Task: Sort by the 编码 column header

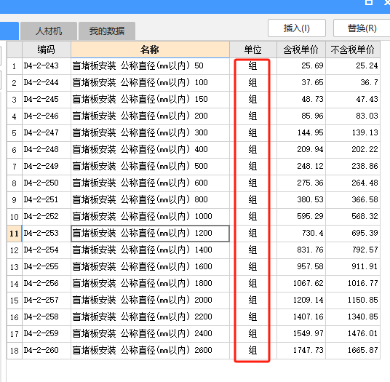Action: point(47,49)
